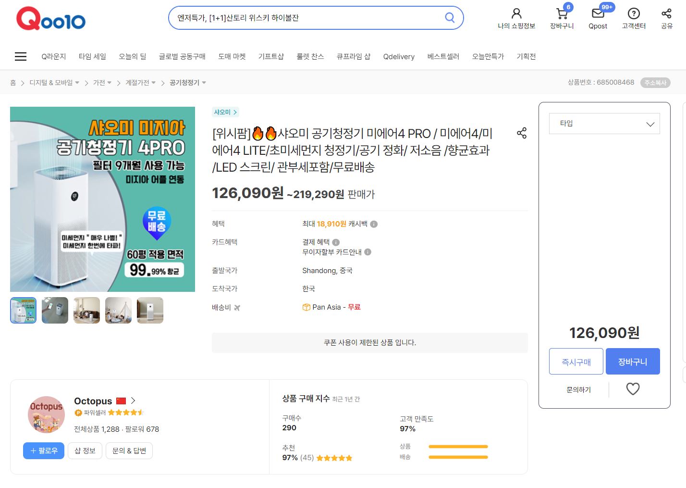Click 문의하기 link

click(579, 389)
